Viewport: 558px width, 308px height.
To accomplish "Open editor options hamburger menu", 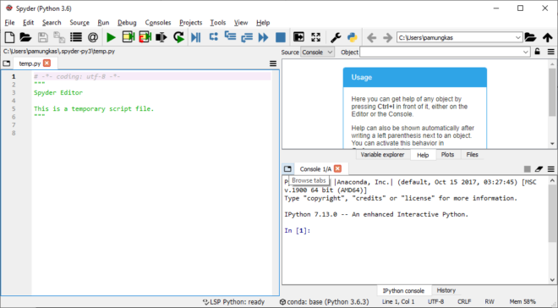I will pyautogui.click(x=273, y=63).
